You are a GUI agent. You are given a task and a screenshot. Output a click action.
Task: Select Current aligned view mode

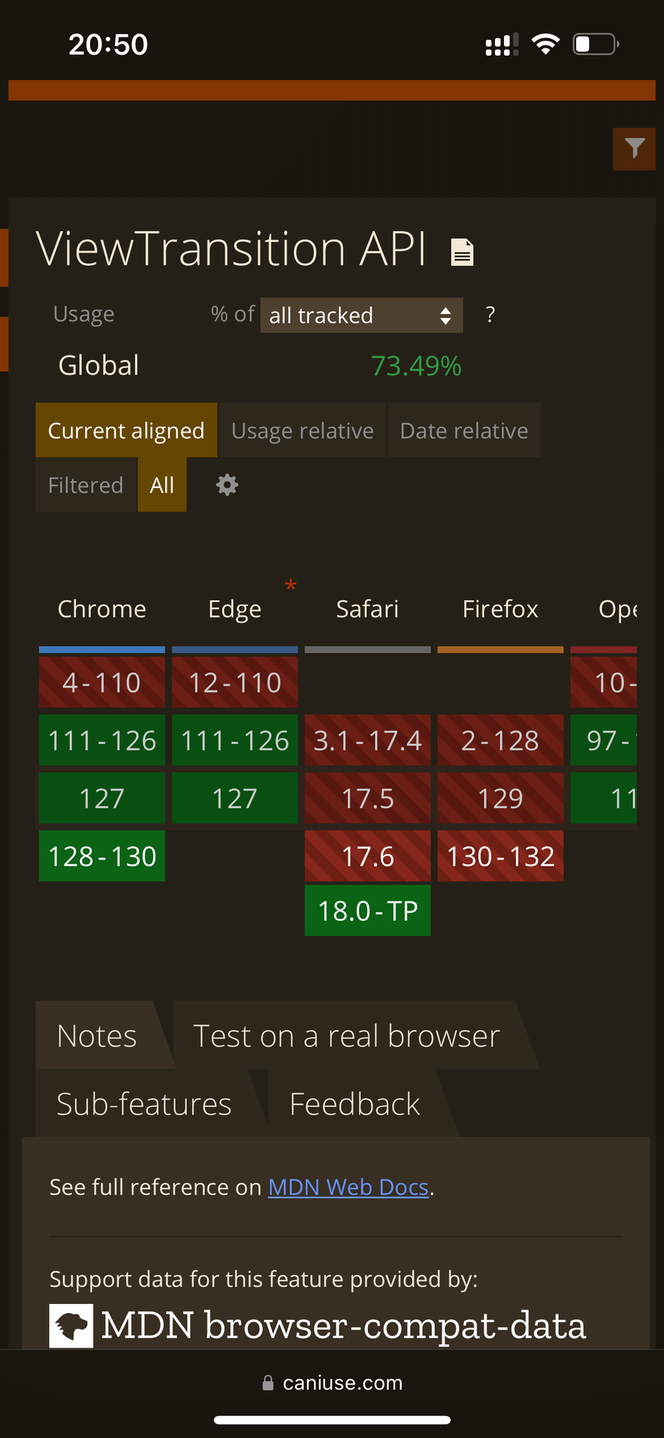pos(126,430)
